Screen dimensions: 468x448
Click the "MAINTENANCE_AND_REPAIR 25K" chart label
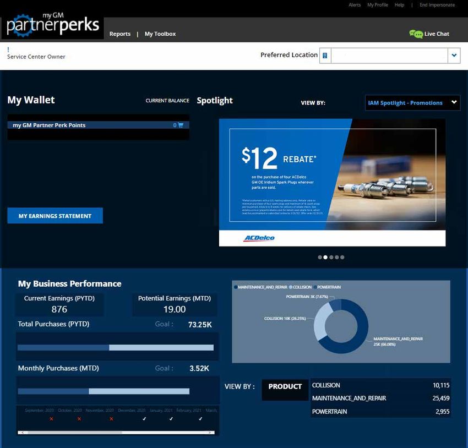tap(398, 342)
